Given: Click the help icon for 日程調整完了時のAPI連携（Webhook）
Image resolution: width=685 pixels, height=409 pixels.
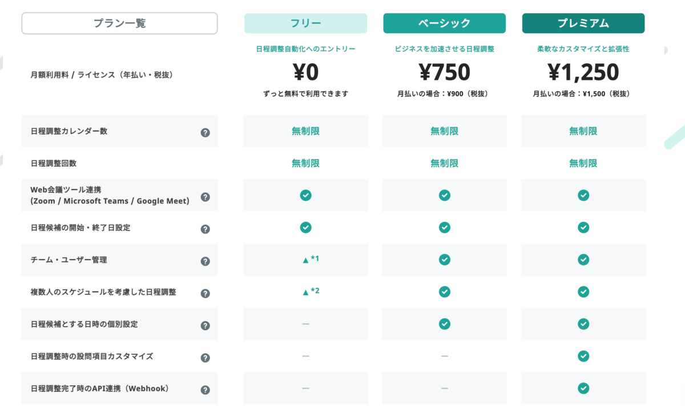Looking at the screenshot, I should 205,388.
